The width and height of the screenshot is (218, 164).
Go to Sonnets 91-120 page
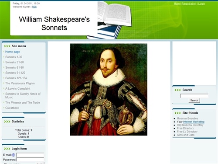(x=15, y=73)
